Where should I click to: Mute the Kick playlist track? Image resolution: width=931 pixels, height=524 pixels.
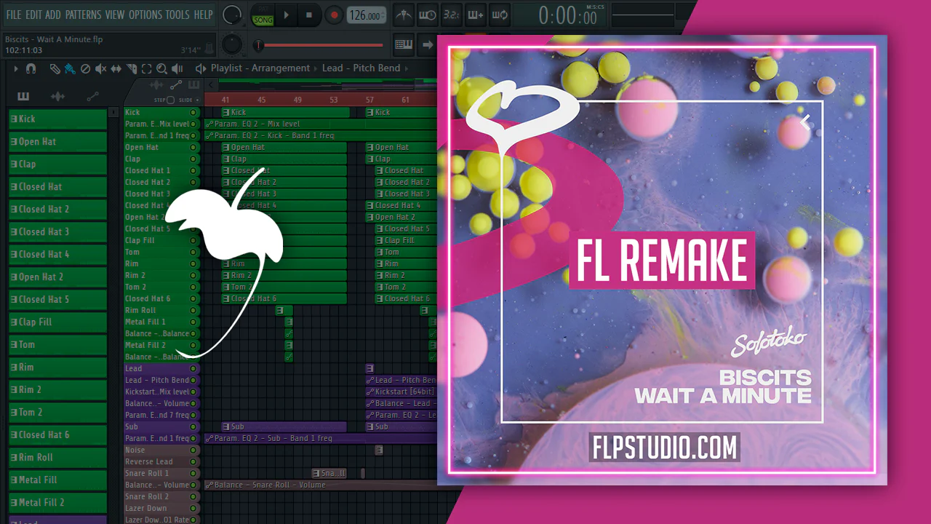193,112
